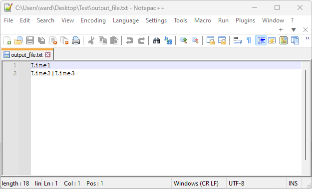The image size is (312, 189).
Task: Open the Encoding menu
Action: [x=93, y=20]
